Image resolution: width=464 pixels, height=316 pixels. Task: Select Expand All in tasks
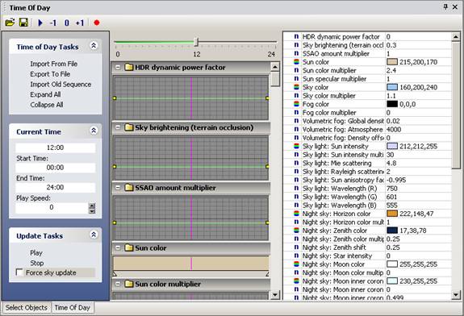[45, 94]
